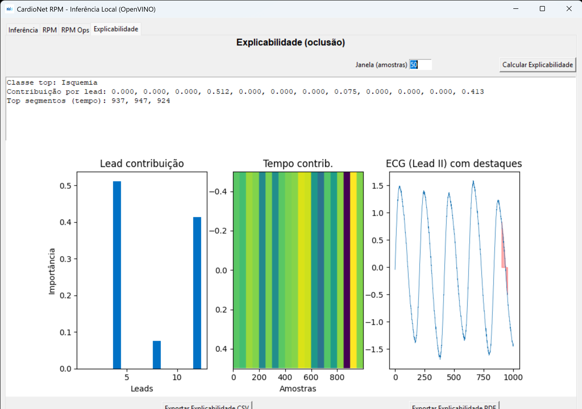Click the CardioNet app icon in title bar
Screen dimensions: 582x409
(9, 9)
